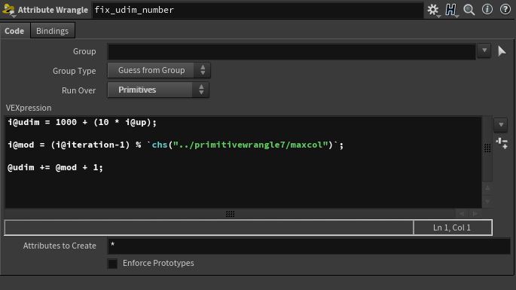The height and width of the screenshot is (290, 516).
Task: Click the magnifier search parameters icon
Action: (469, 10)
